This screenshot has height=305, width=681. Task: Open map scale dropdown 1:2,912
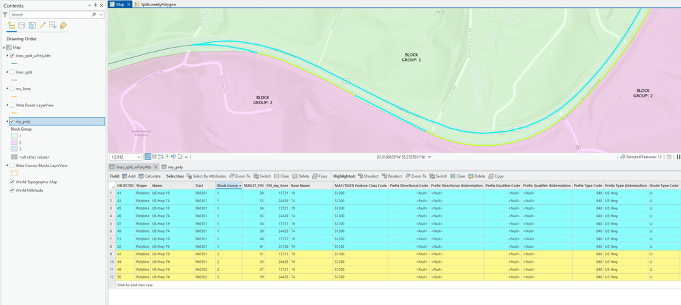(138, 157)
